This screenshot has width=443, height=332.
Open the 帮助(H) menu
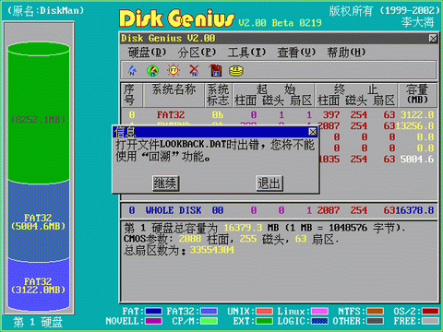(346, 53)
